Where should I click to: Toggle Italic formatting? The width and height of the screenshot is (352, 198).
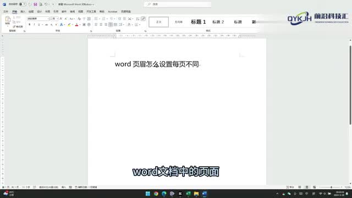pyautogui.click(x=34, y=24)
